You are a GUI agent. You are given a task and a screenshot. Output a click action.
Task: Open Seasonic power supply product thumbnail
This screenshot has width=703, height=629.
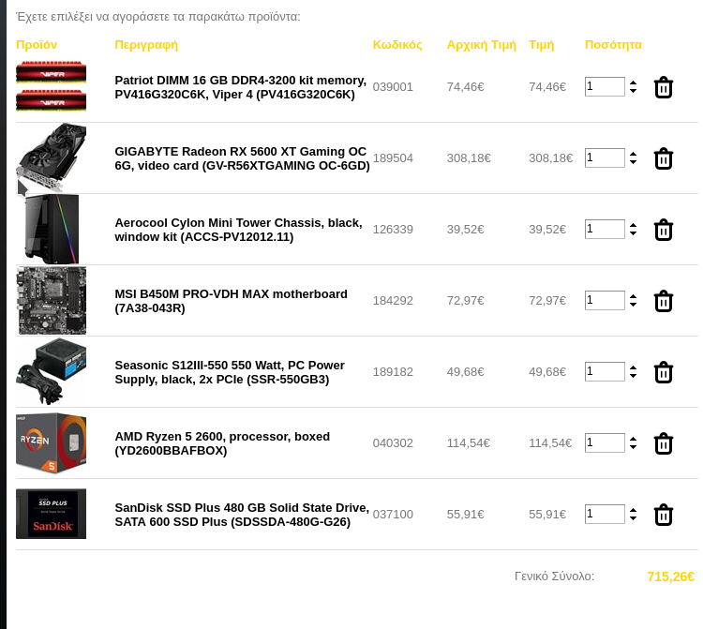click(x=52, y=371)
